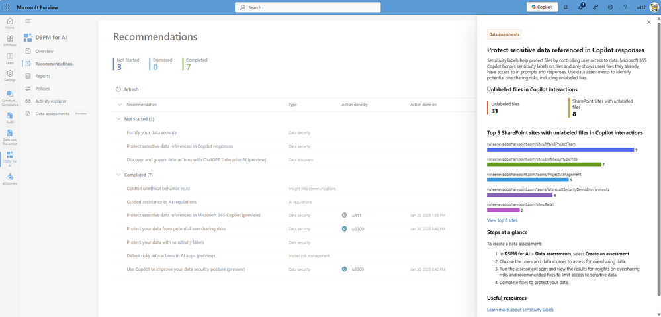Open Discover and govern ChatGPT Enterprise AI recommendation

196,159
